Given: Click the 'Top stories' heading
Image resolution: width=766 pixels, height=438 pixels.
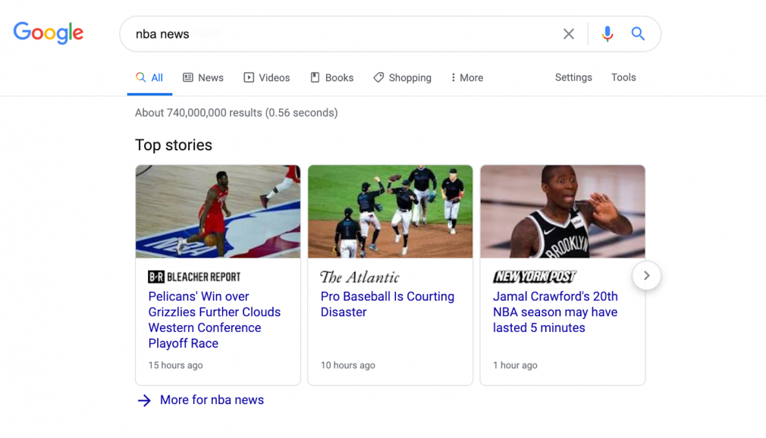Looking at the screenshot, I should [x=174, y=145].
